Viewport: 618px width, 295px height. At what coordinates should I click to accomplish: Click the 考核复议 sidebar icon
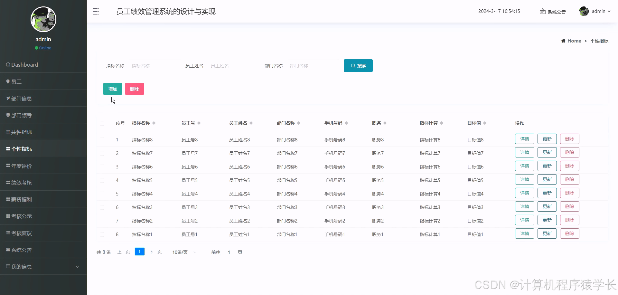[x=8, y=233]
